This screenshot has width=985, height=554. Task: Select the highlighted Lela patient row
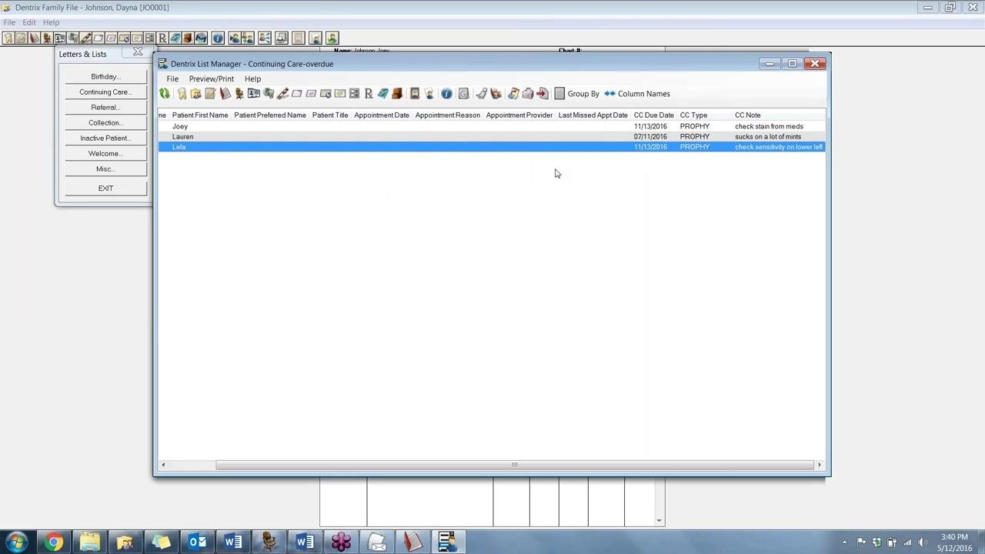[491, 147]
